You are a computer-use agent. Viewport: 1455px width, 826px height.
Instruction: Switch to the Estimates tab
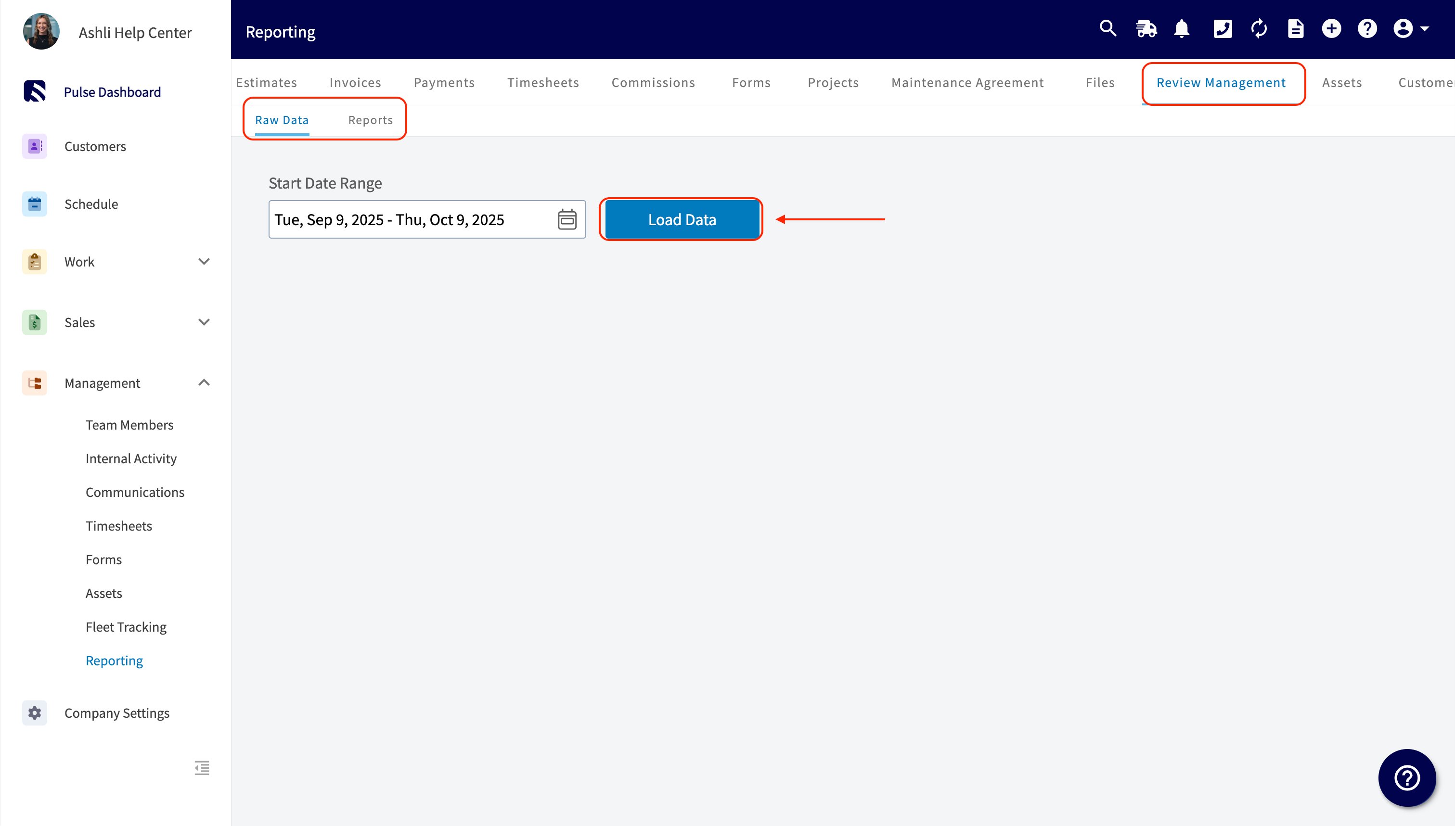[x=266, y=83]
